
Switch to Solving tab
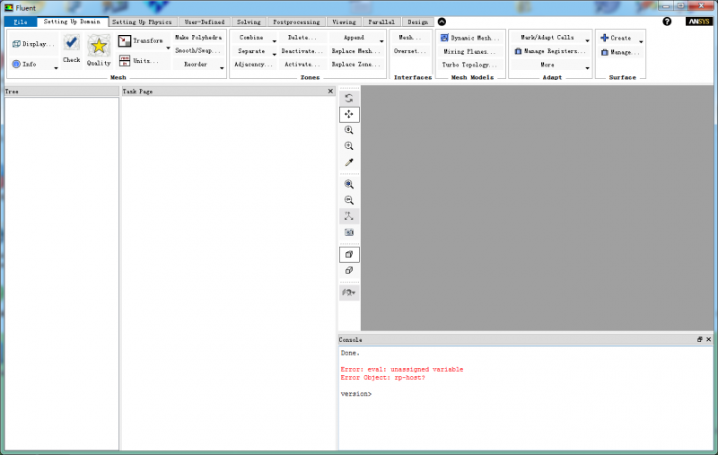pos(249,22)
